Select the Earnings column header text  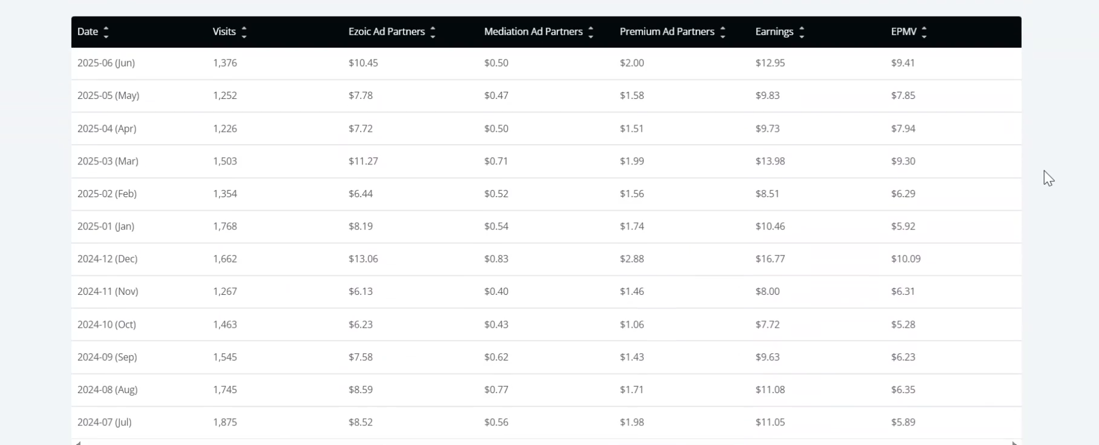point(774,32)
